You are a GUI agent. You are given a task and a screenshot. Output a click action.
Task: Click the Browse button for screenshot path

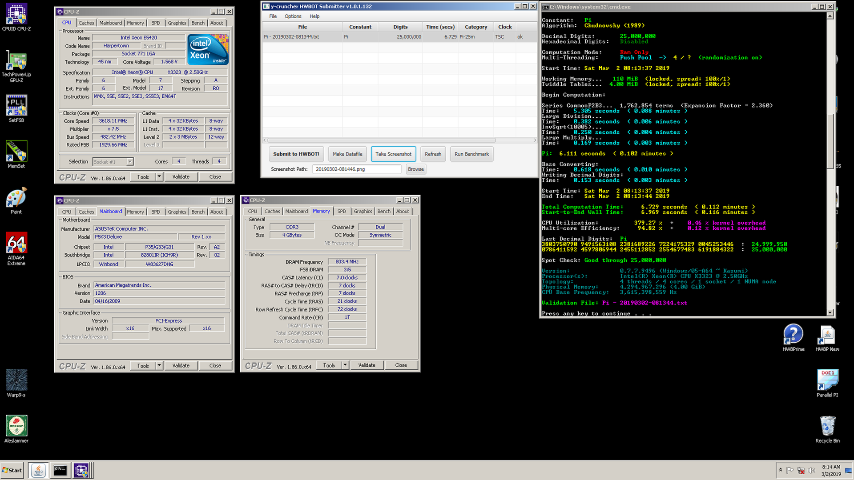[416, 169]
